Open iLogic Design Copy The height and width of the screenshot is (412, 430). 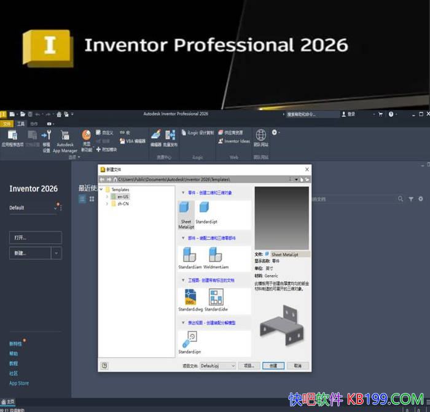[x=197, y=133]
